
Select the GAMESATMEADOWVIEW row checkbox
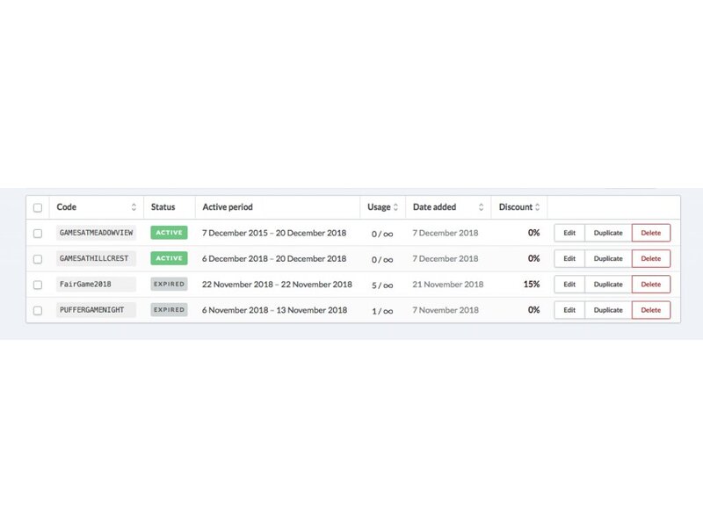(37, 234)
